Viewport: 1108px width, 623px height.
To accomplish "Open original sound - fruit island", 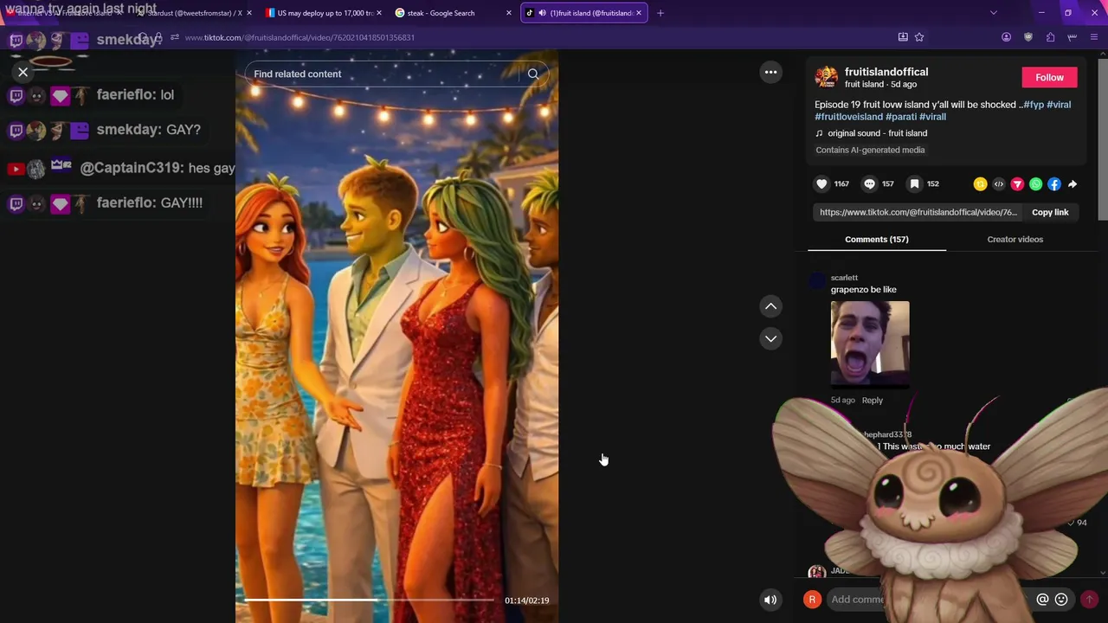I will pos(877,133).
